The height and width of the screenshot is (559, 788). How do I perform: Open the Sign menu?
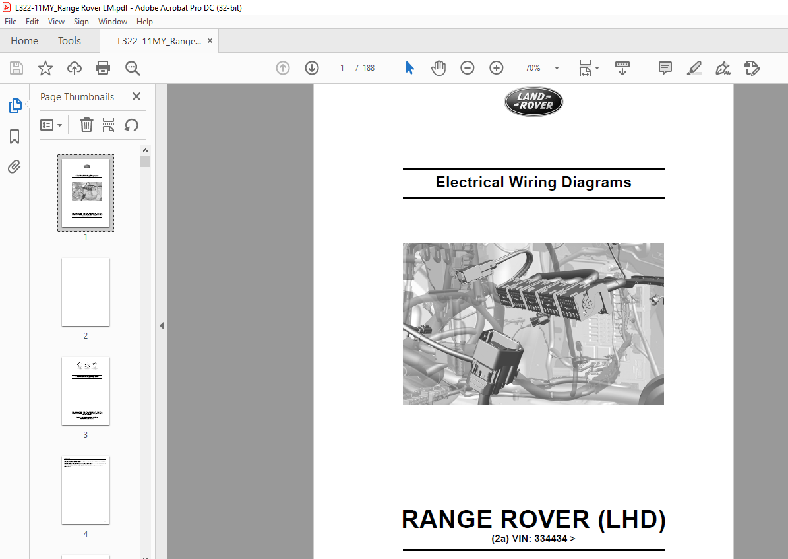click(x=81, y=22)
